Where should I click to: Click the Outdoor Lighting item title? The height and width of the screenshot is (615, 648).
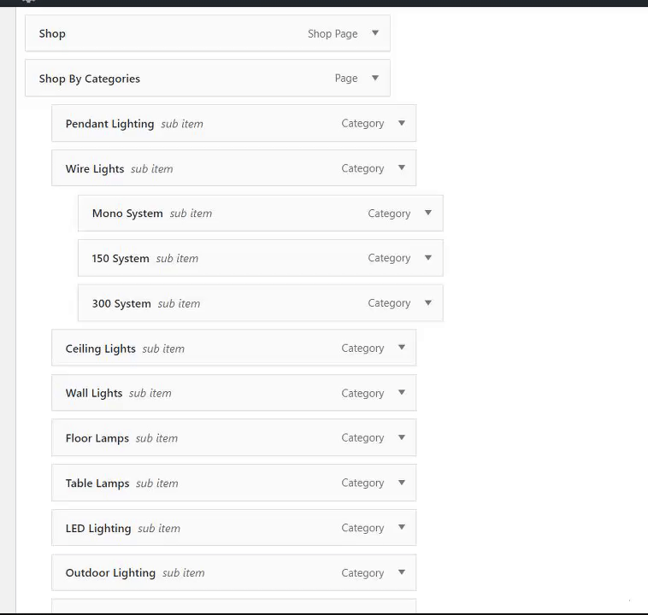pos(110,573)
